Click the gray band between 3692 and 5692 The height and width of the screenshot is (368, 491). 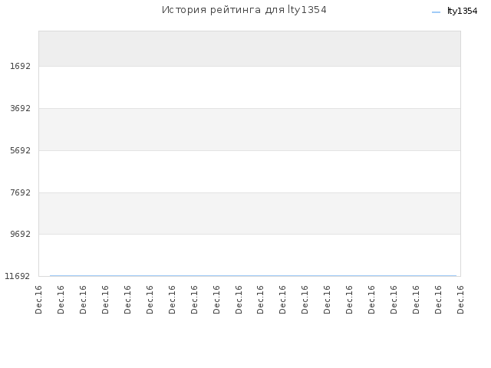249,130
